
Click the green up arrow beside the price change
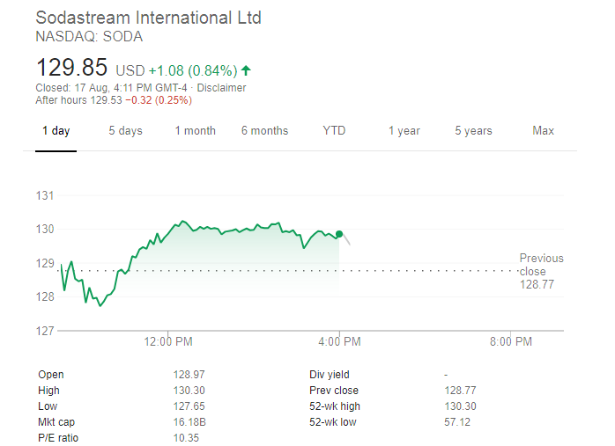246,69
